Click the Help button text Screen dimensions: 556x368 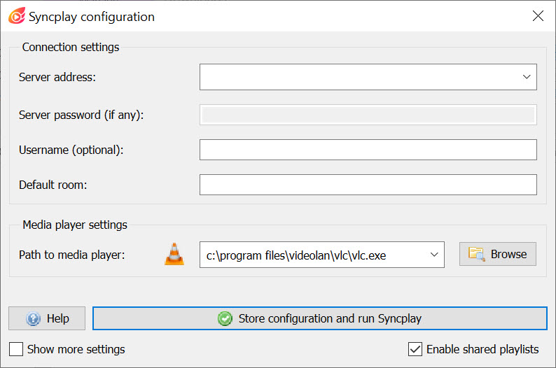58,318
